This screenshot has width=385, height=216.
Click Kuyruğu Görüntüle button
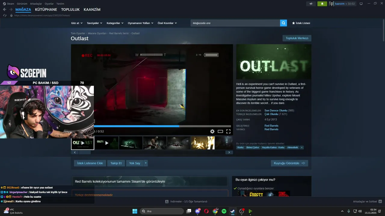tap(289, 163)
